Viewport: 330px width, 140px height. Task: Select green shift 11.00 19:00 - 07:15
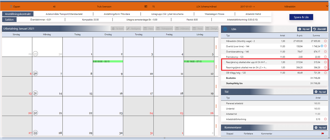(x=199, y=61)
